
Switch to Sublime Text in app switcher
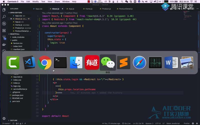pos(123,62)
